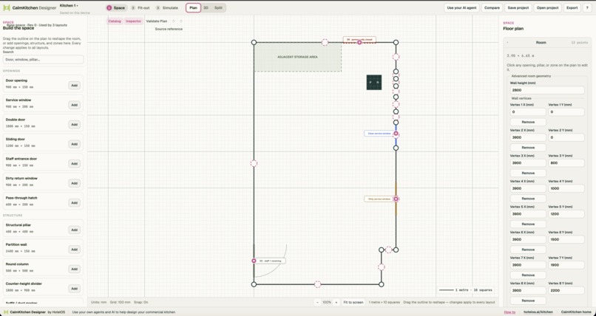
Task: Click the bottom-left room corner vertex
Action: click(x=254, y=284)
